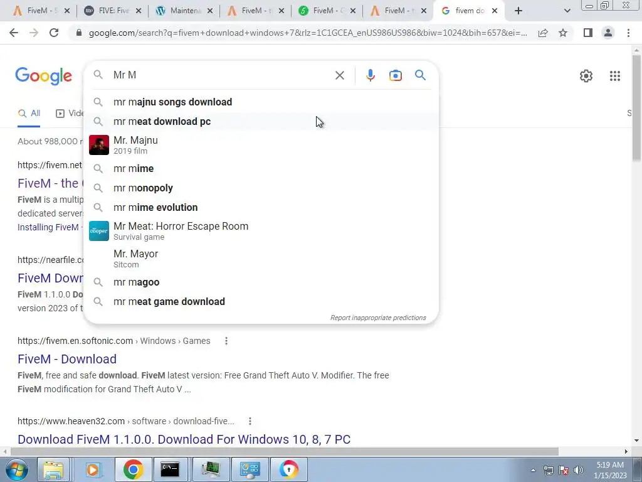Screen dimensions: 642x482
Task: Click the site lock icon in address bar
Action: pyautogui.click(x=79, y=33)
